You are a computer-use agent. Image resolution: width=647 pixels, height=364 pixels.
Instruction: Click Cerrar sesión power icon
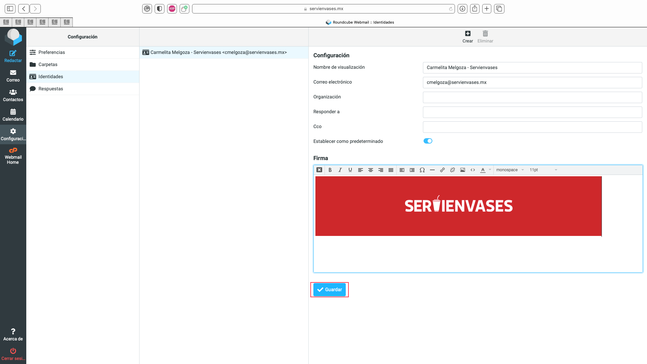(x=13, y=351)
